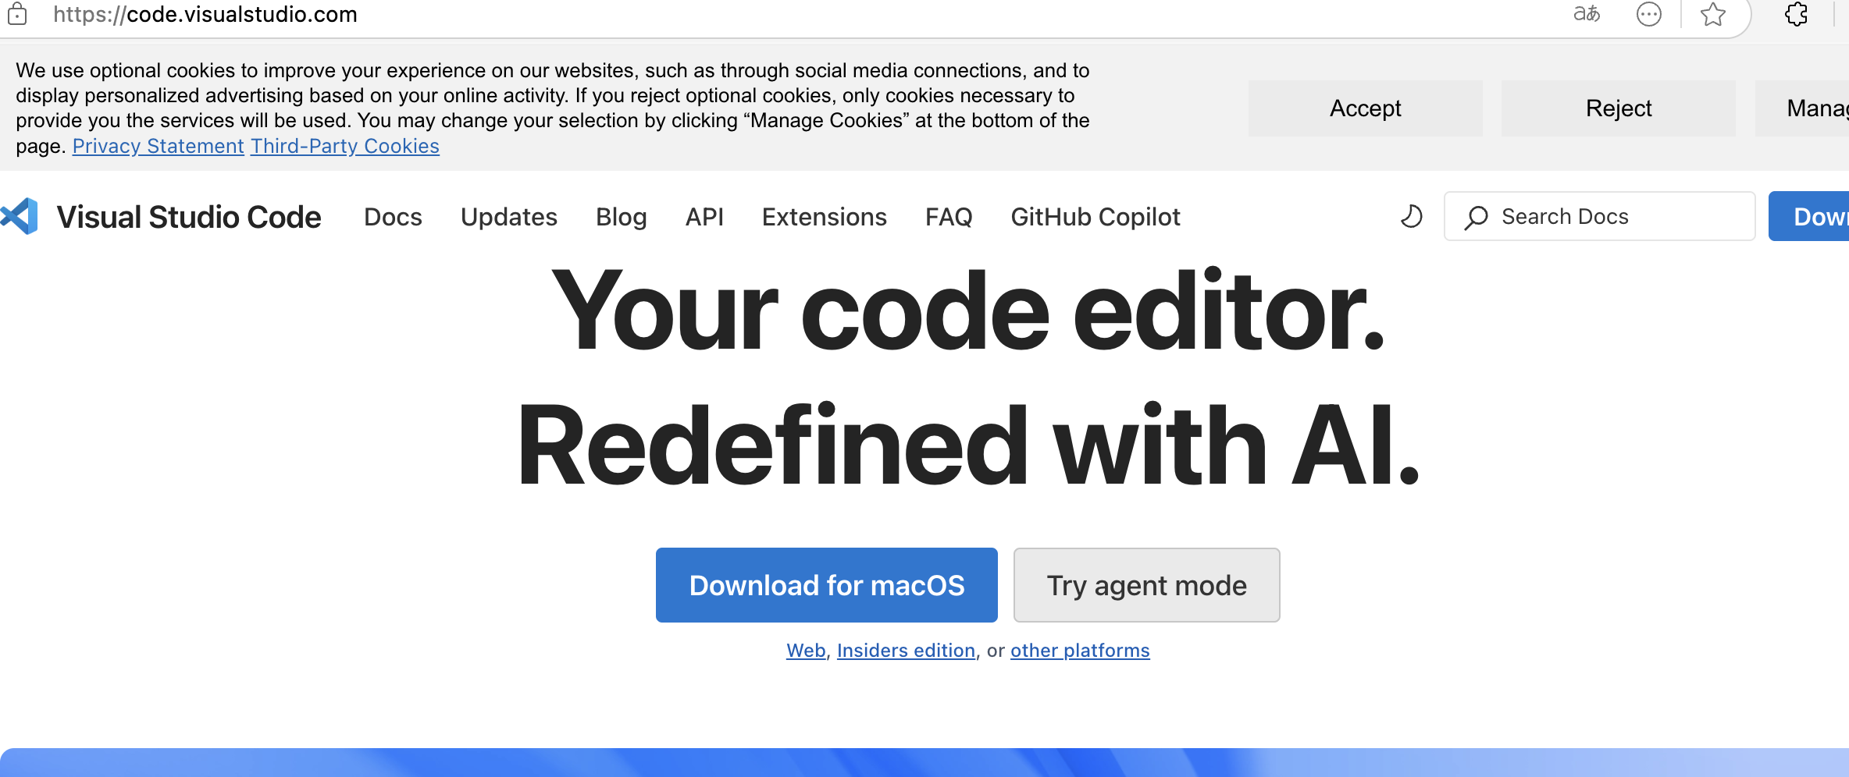The width and height of the screenshot is (1849, 777).
Task: Focus the Search Docs input field
Action: coord(1599,216)
